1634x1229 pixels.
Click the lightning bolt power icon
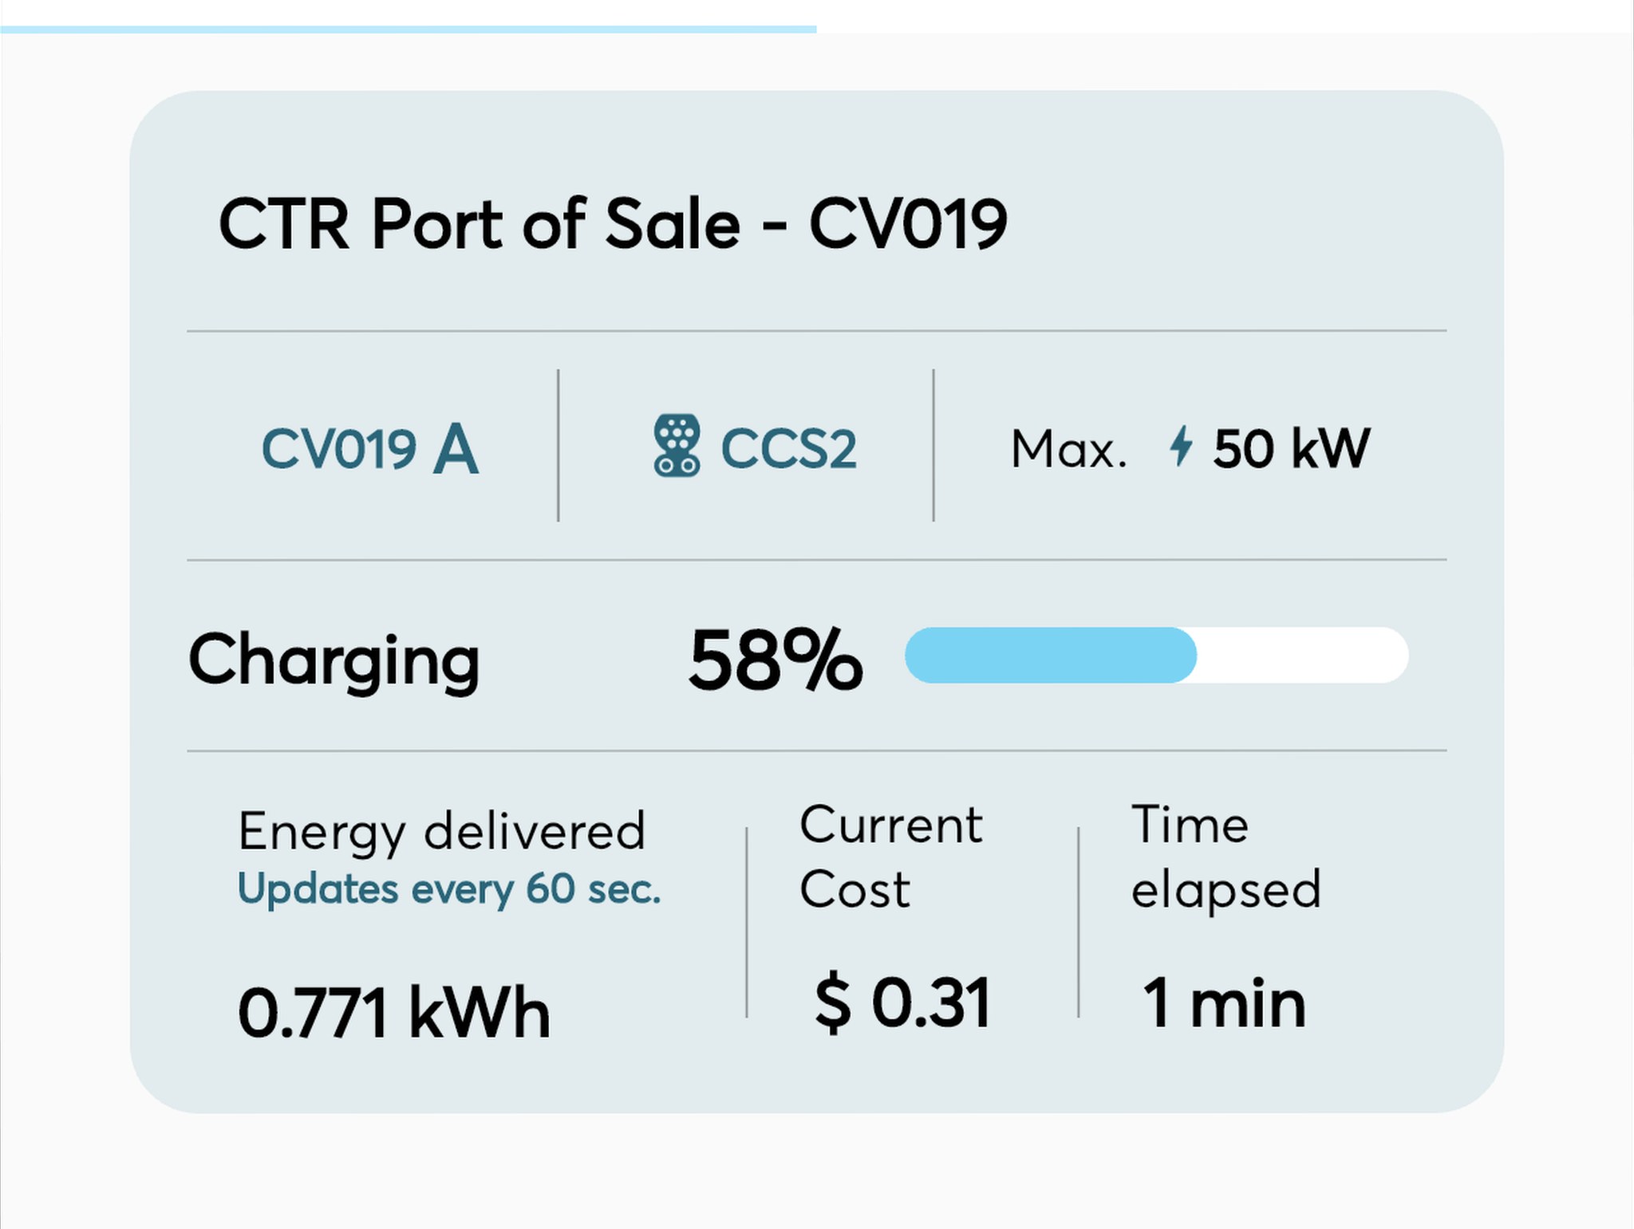1181,446
